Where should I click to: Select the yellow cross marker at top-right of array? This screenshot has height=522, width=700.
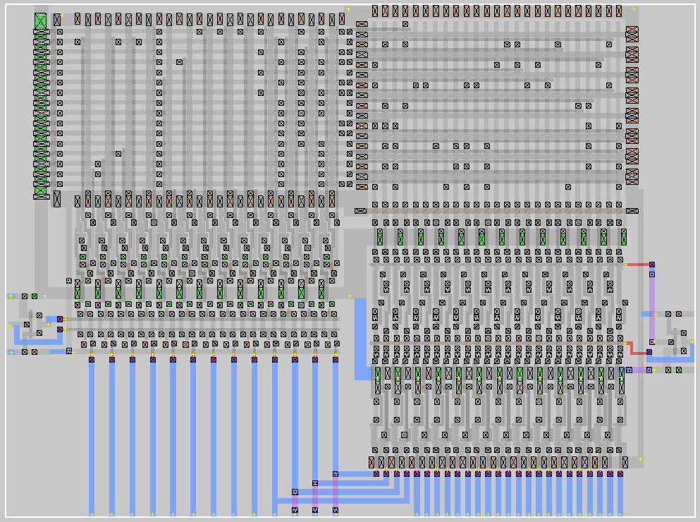tap(633, 9)
